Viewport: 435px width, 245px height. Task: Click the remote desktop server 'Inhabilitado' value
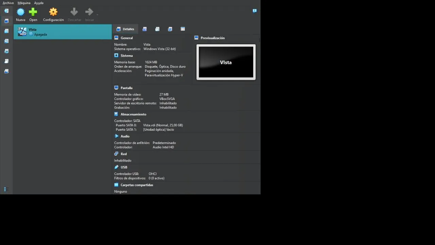point(168,103)
